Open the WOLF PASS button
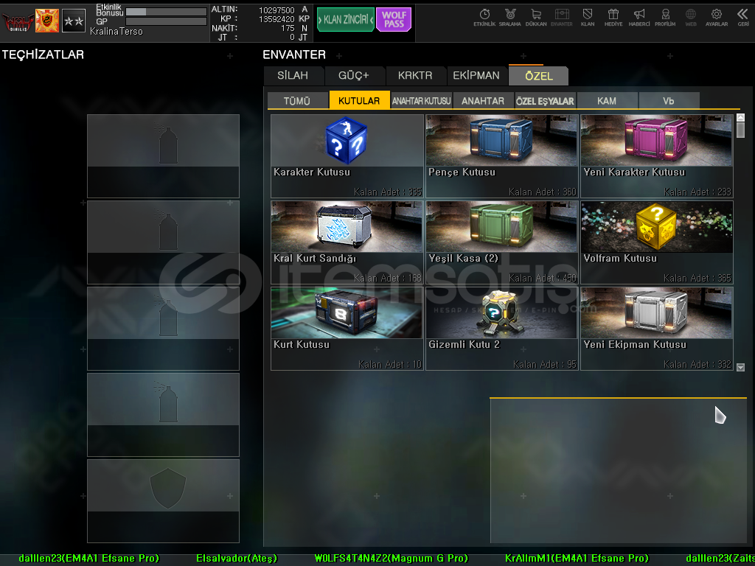The width and height of the screenshot is (755, 566). pos(394,20)
